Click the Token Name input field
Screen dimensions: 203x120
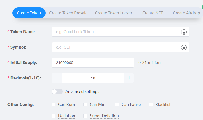click(x=116, y=32)
